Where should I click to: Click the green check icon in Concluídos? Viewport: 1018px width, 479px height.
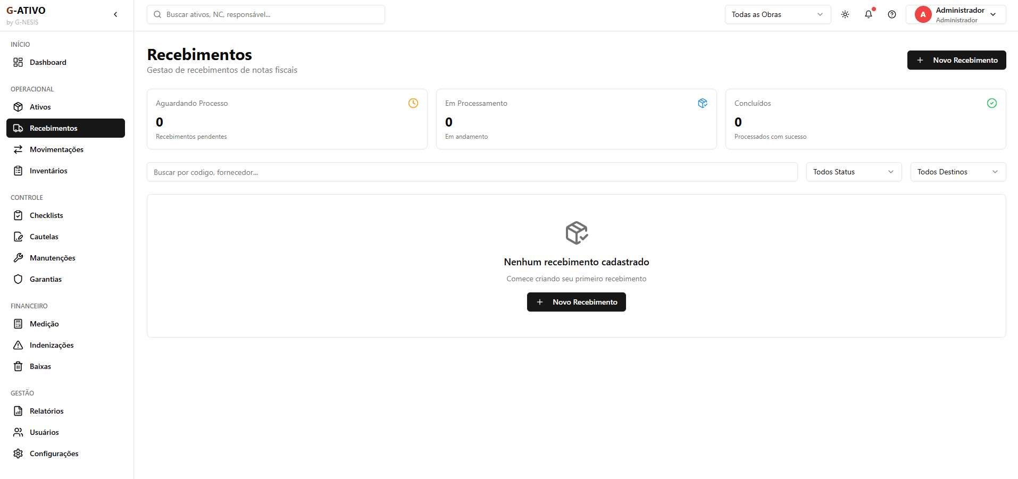tap(991, 103)
